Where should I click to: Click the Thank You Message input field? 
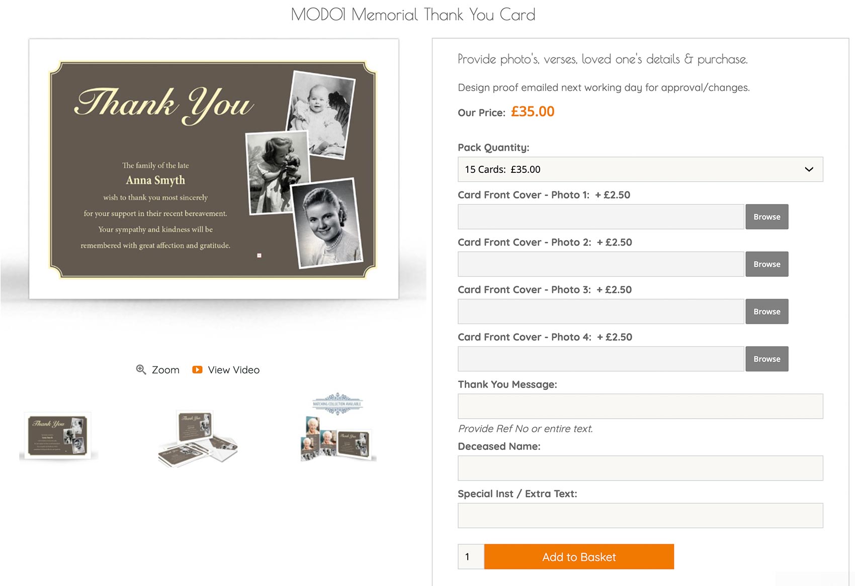point(640,406)
